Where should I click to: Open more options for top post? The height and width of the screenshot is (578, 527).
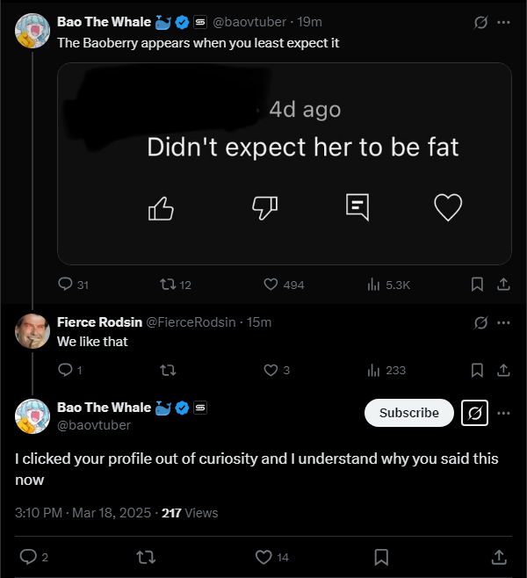coord(503,22)
